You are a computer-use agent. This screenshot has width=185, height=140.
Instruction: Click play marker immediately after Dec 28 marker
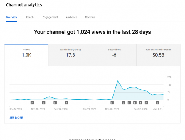pyautogui.click(x=146, y=103)
